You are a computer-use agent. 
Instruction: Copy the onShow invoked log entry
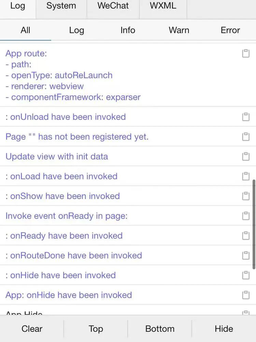tap(246, 196)
